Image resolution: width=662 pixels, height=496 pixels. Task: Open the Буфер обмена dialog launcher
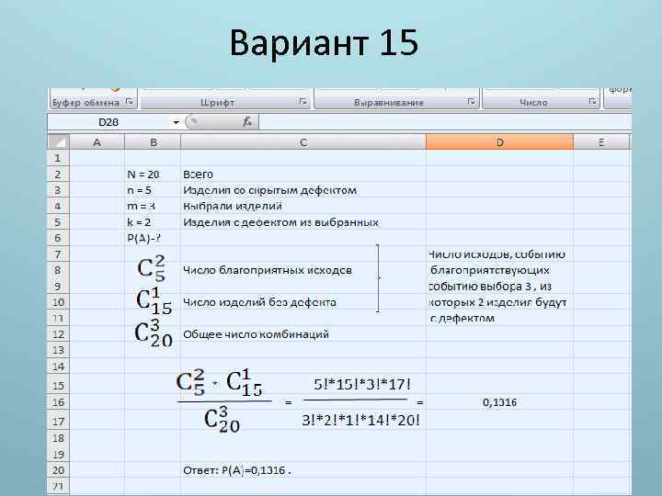(130, 102)
